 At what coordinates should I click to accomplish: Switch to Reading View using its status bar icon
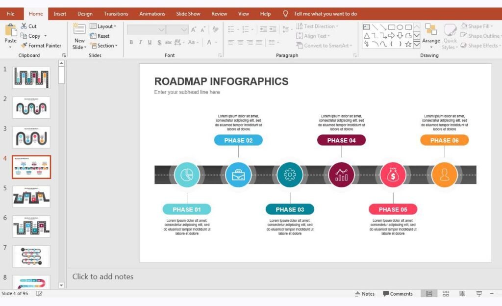462,293
